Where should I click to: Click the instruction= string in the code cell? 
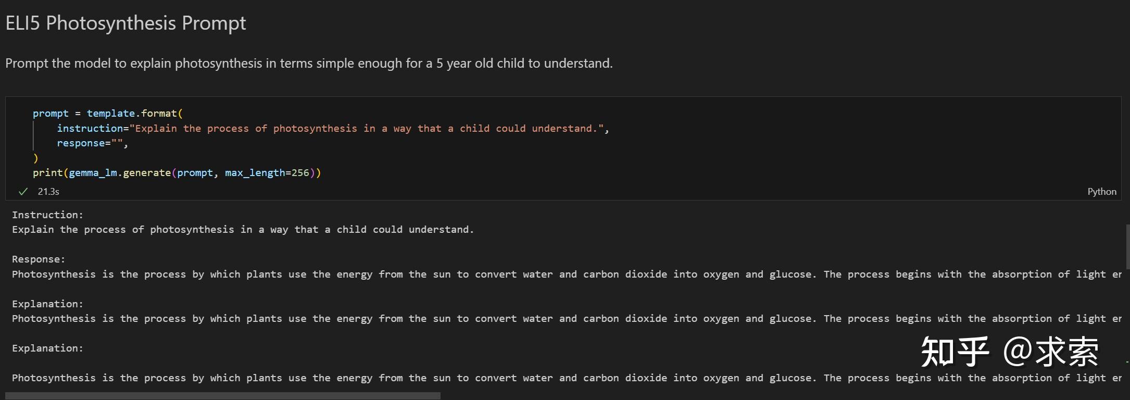(333, 129)
